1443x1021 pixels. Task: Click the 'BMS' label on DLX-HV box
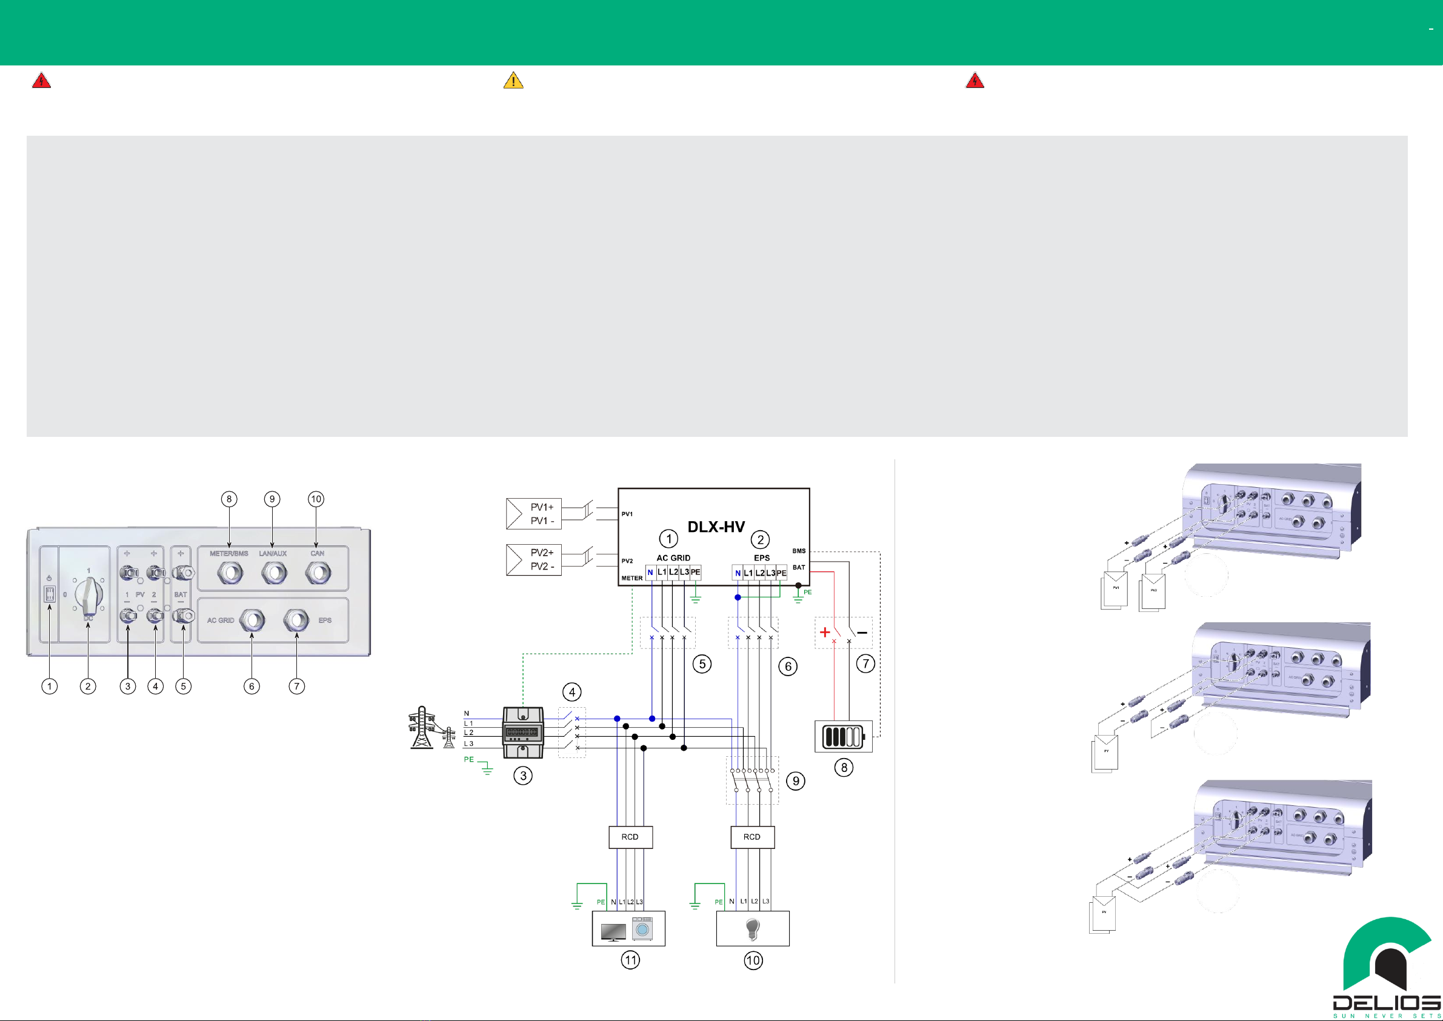click(x=799, y=551)
